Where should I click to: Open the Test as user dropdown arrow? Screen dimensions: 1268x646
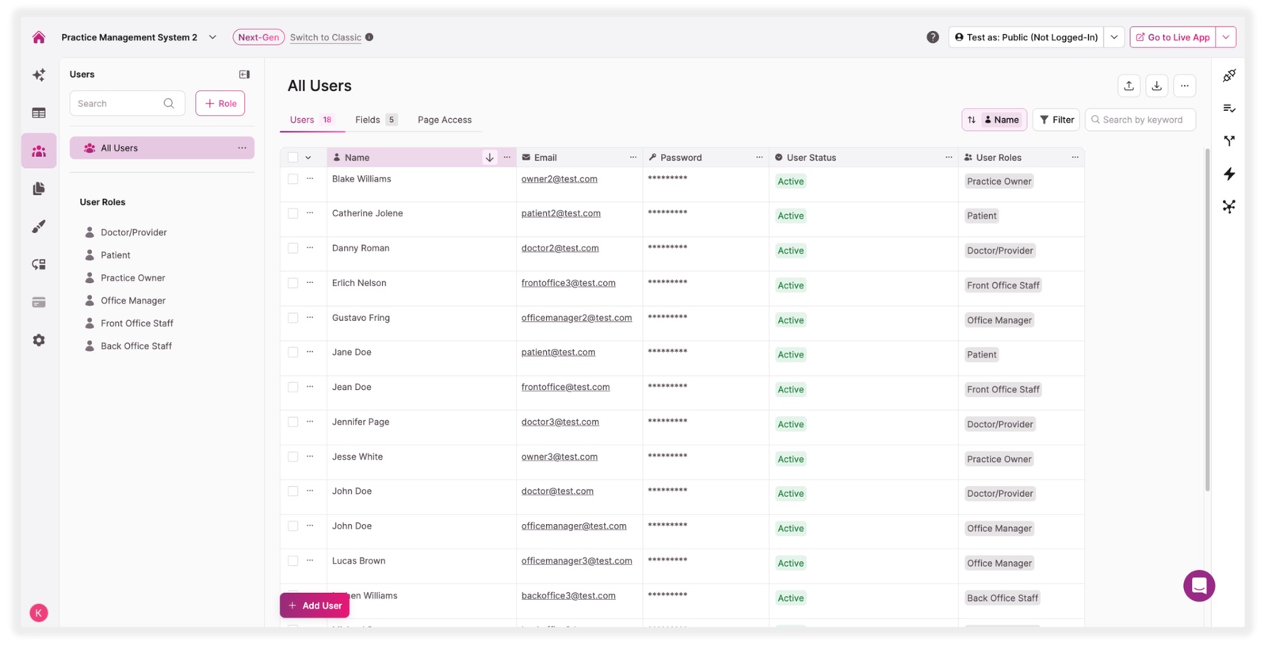tap(1113, 37)
